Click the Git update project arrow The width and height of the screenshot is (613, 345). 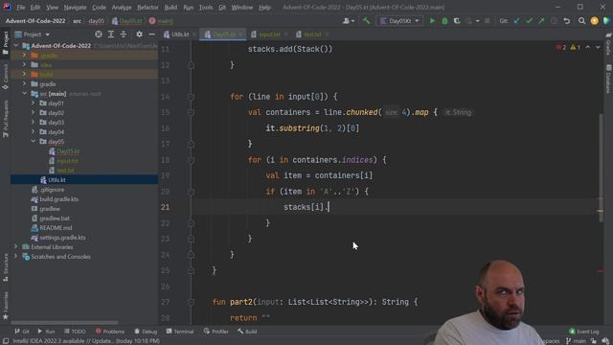click(516, 21)
